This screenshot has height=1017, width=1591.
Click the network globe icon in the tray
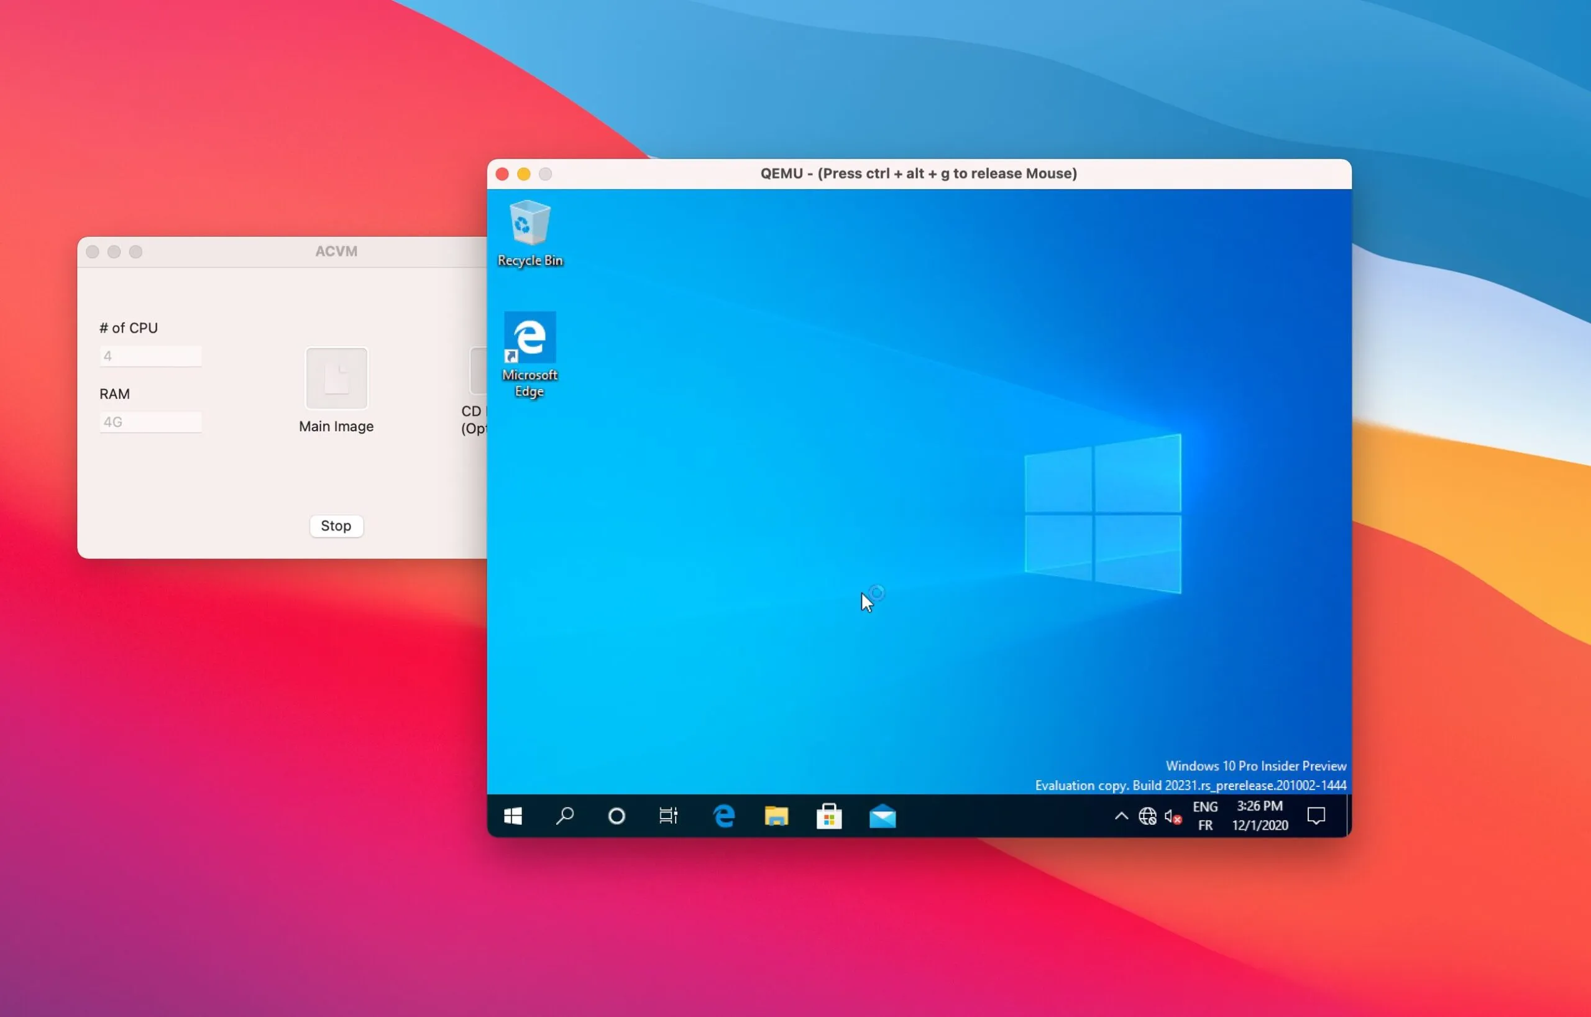click(x=1147, y=817)
